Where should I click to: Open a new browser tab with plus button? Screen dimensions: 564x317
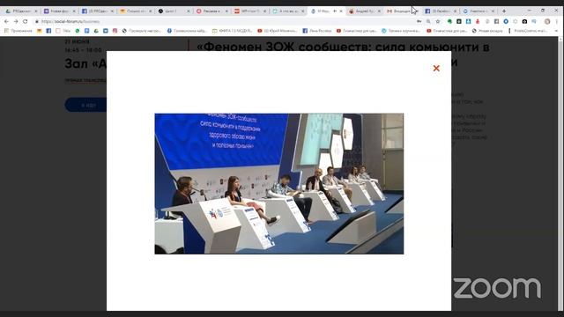point(504,11)
